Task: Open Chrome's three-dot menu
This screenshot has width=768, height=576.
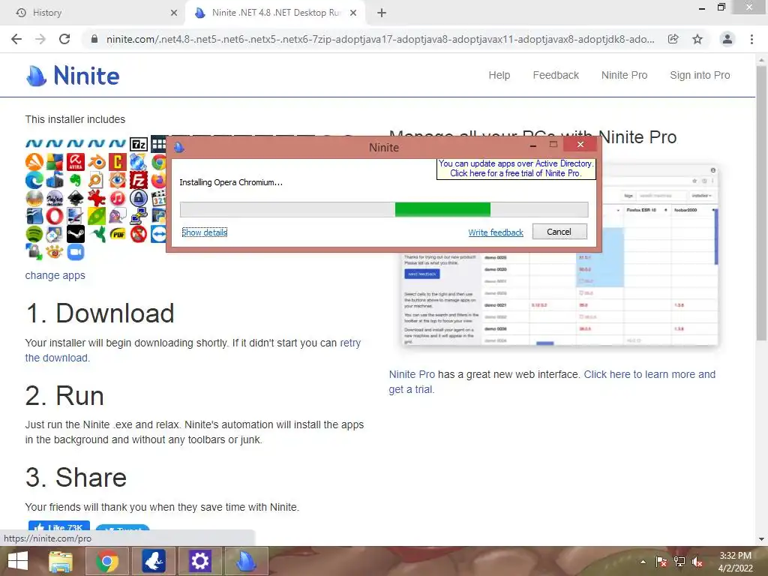Action: click(751, 39)
